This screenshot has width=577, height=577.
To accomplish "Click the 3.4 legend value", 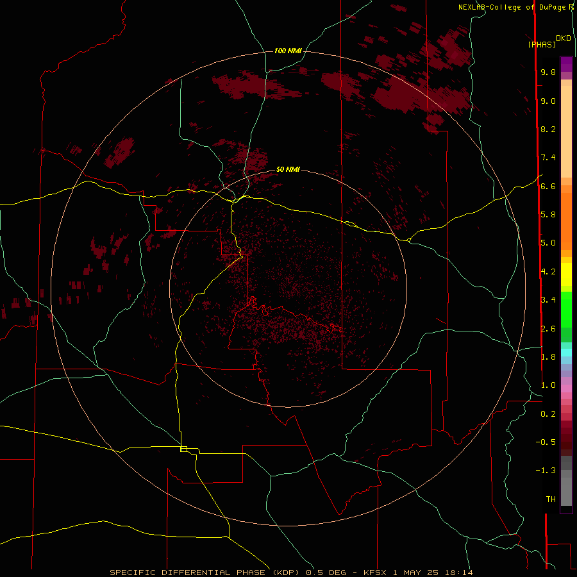I will pos(548,300).
